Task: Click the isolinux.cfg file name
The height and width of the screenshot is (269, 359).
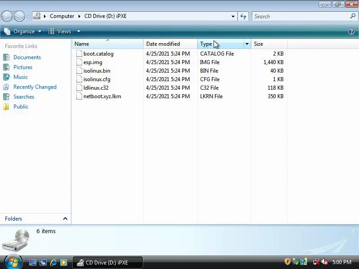Action: (x=97, y=79)
